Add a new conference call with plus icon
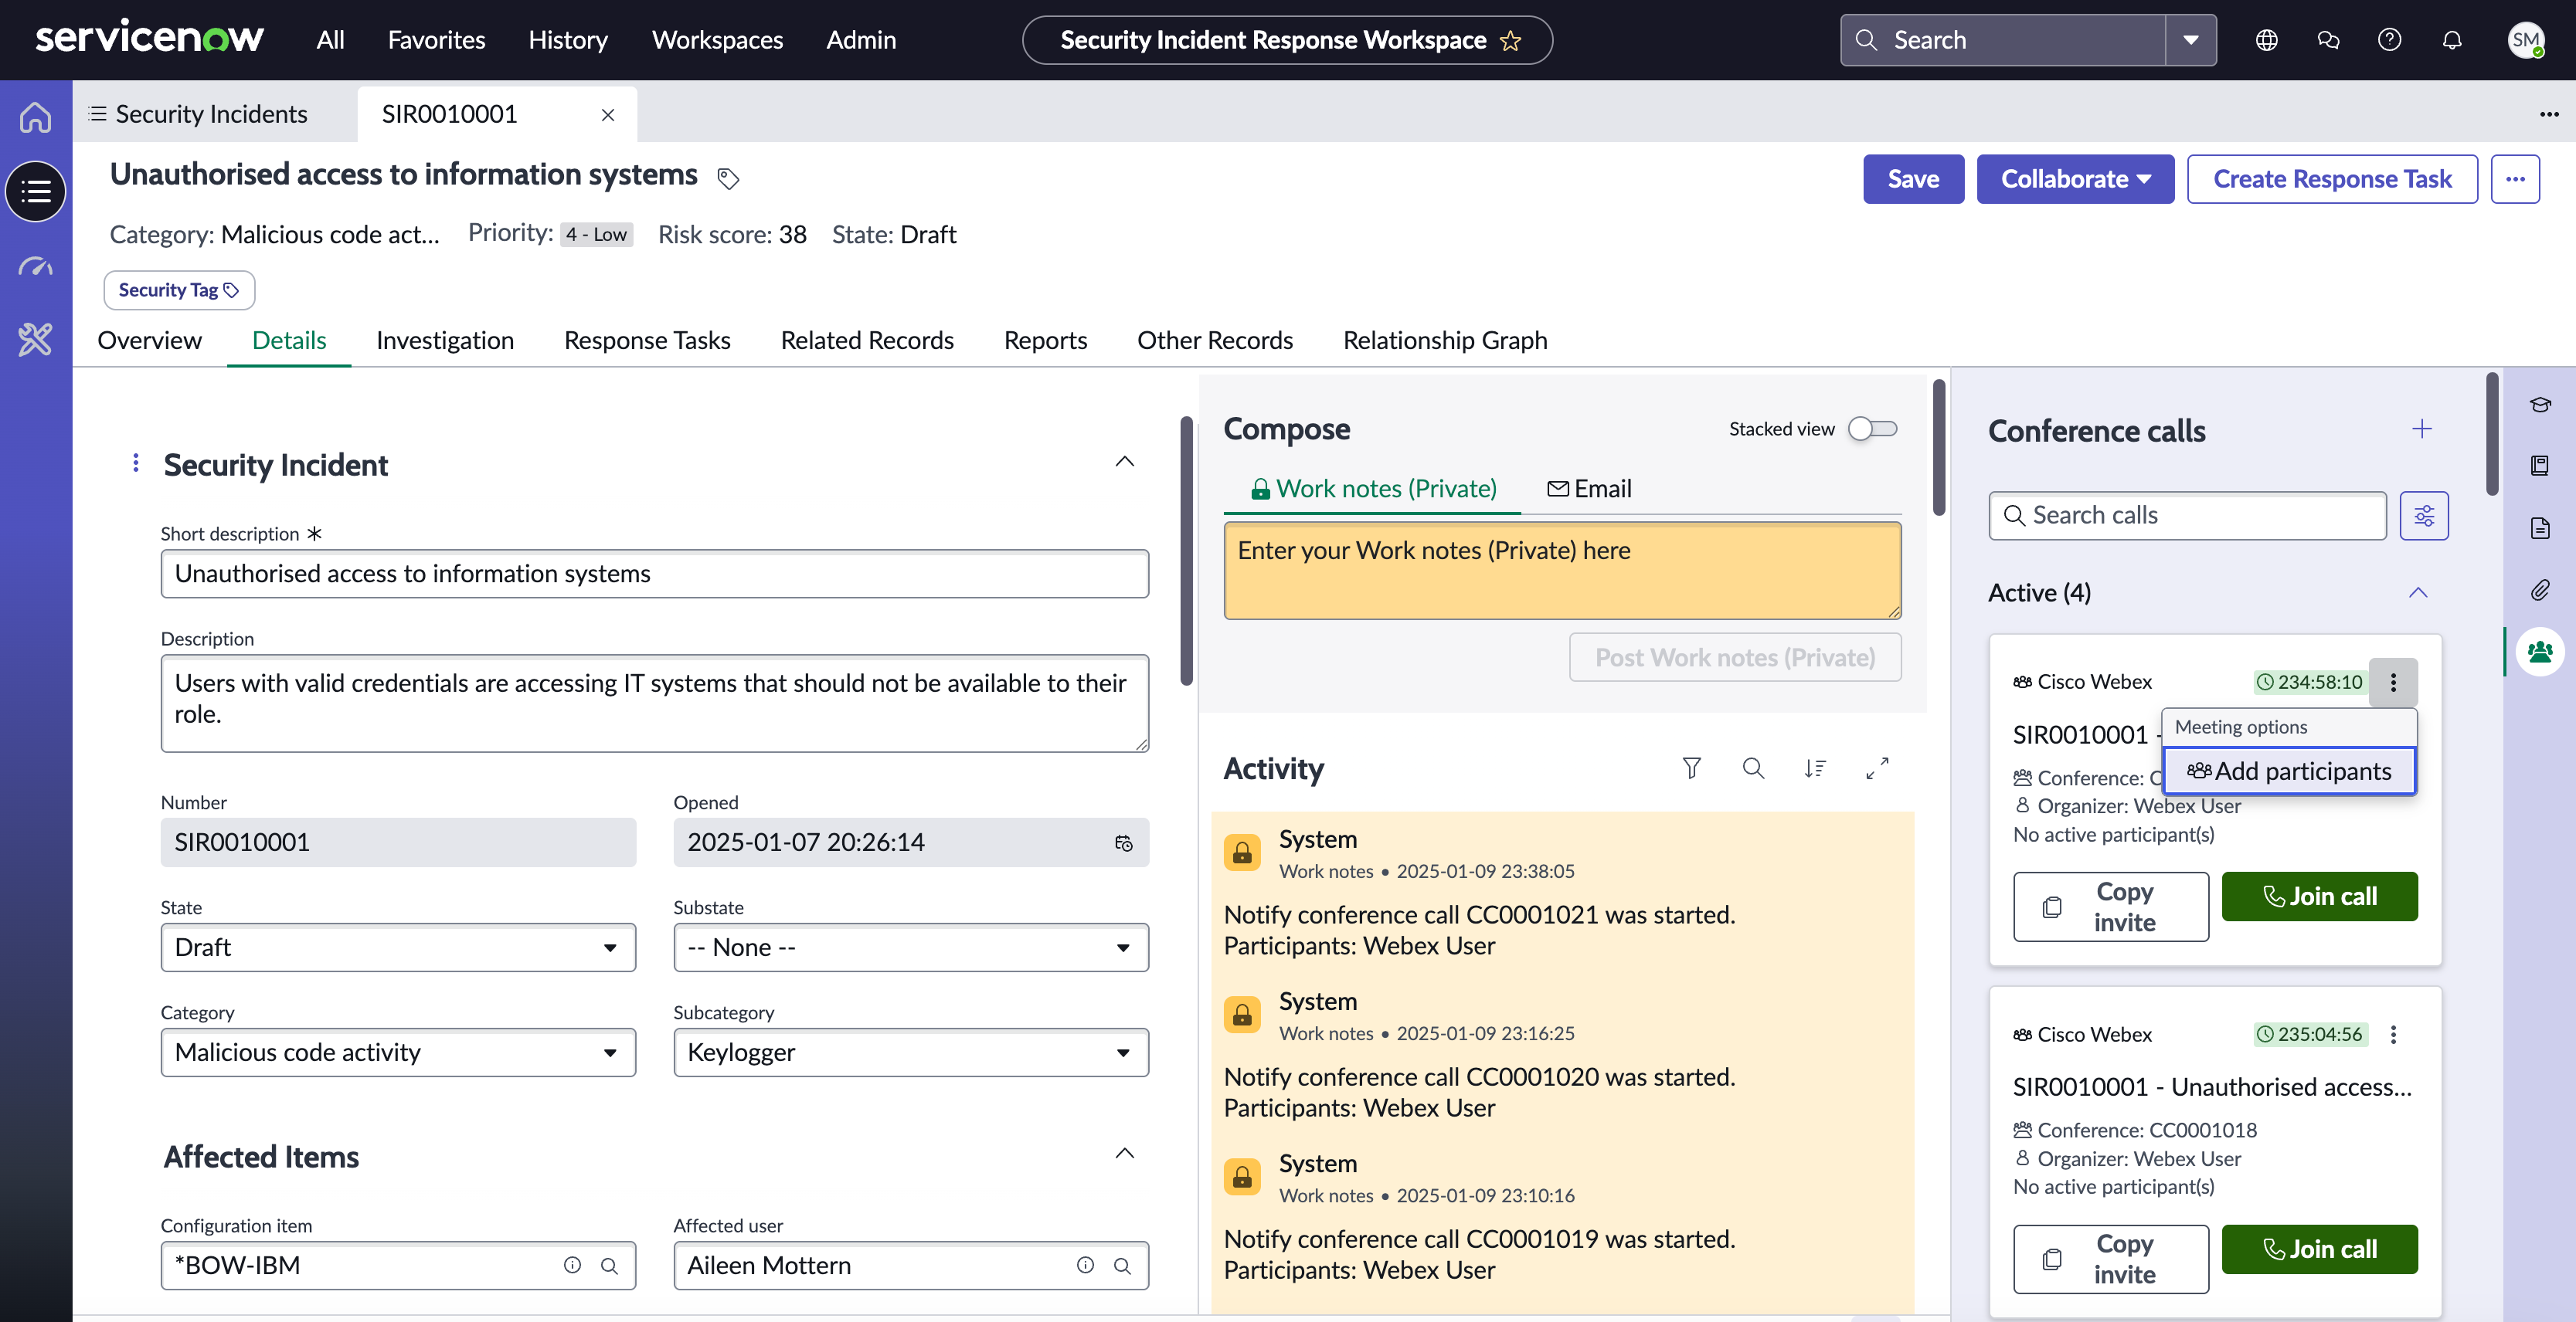This screenshot has height=1322, width=2576. (2422, 429)
